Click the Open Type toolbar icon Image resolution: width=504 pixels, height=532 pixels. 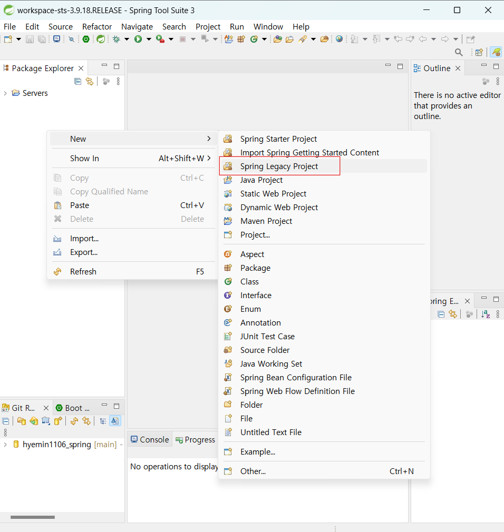coord(278,39)
